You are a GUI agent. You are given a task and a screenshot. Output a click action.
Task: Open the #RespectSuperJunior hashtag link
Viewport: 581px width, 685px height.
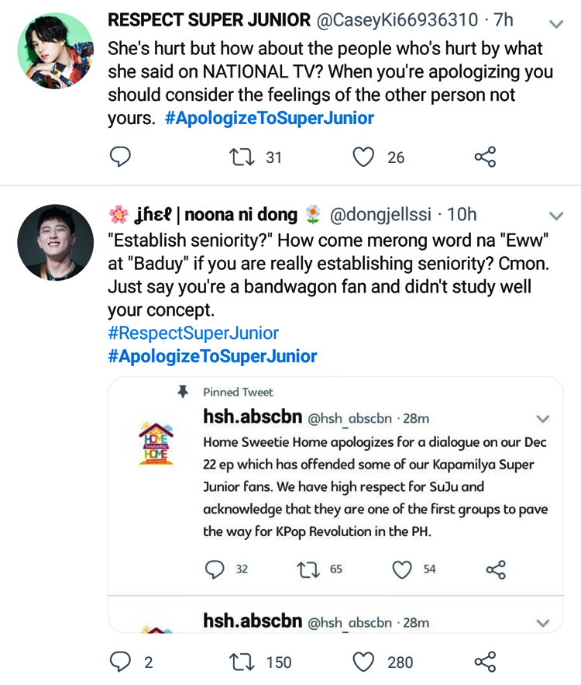pyautogui.click(x=193, y=333)
